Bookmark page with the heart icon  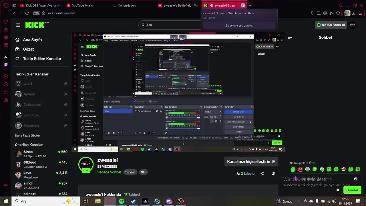point(338,13)
